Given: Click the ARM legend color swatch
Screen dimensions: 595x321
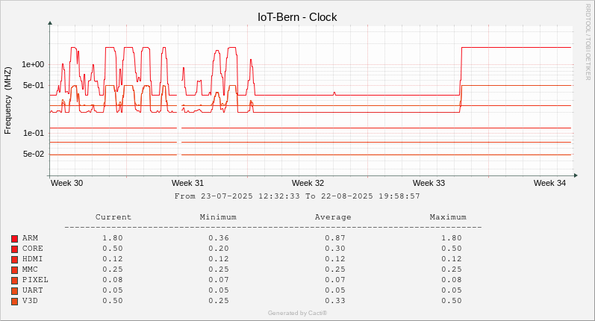Looking at the screenshot, I should pos(14,239).
